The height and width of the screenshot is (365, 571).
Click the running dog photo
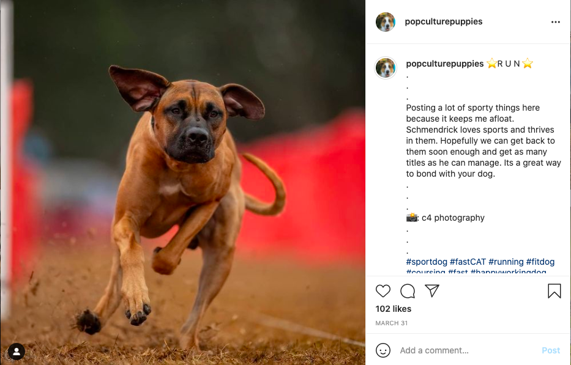183,182
